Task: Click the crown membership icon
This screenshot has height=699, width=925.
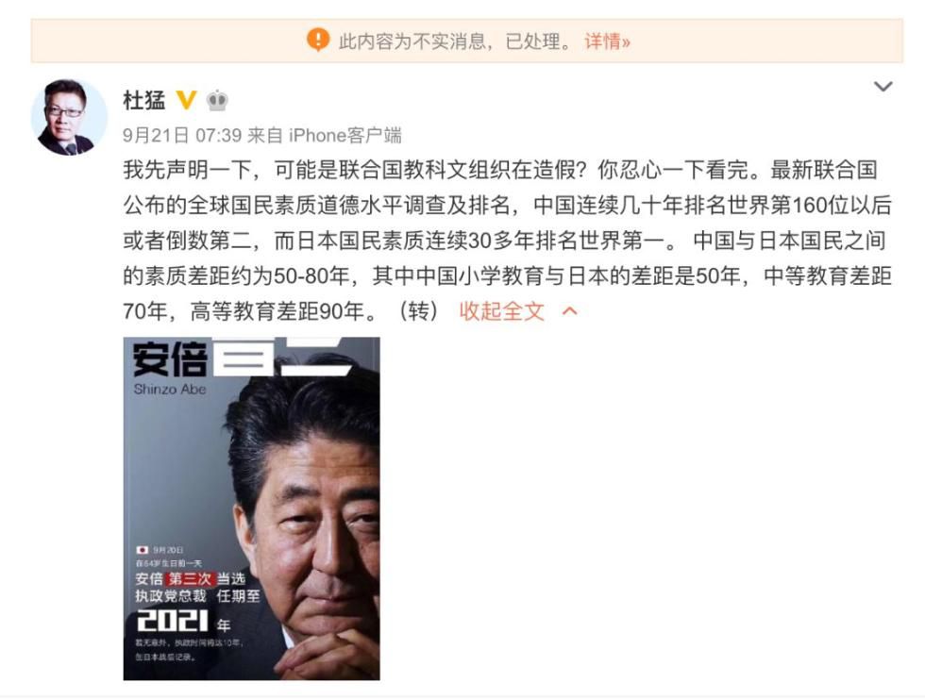Action: click(x=217, y=100)
